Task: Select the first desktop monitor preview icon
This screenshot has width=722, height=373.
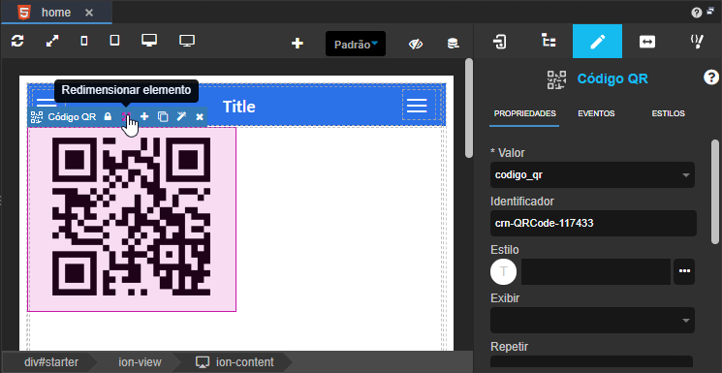Action: tap(149, 41)
